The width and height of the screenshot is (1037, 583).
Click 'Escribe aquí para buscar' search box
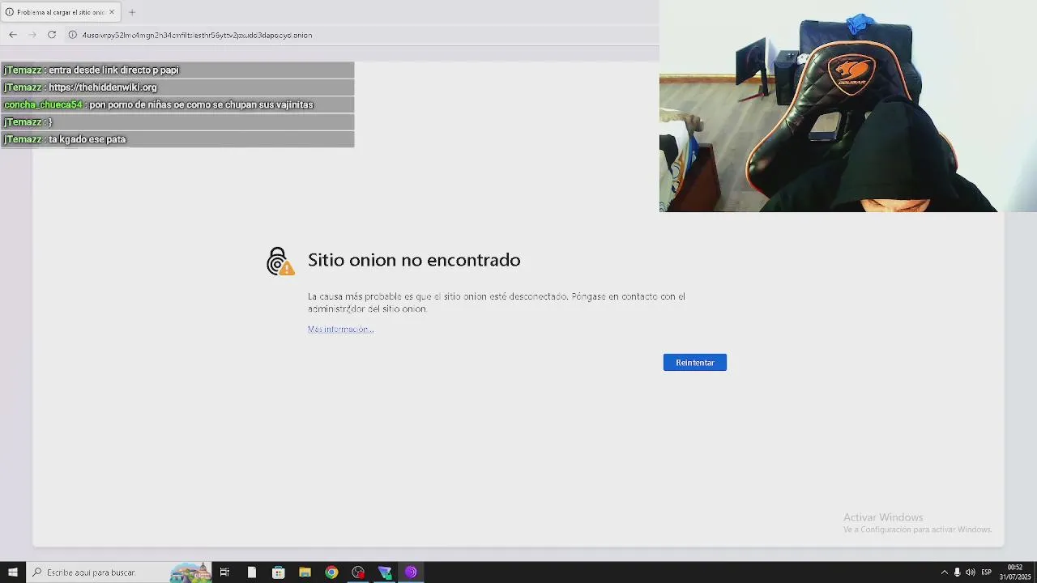(x=119, y=572)
